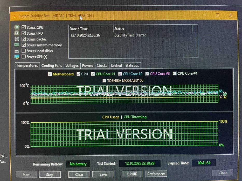Toggle the Motherboard temperature checkbox
242x181 pixels.
tap(50, 74)
